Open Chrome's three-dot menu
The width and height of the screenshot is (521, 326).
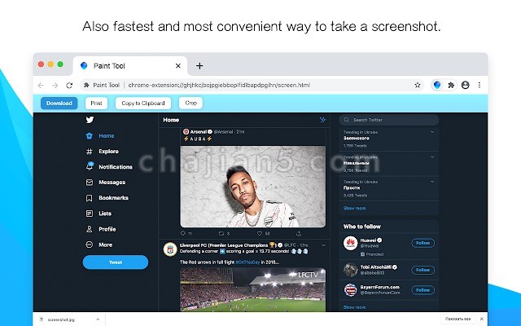click(x=479, y=85)
